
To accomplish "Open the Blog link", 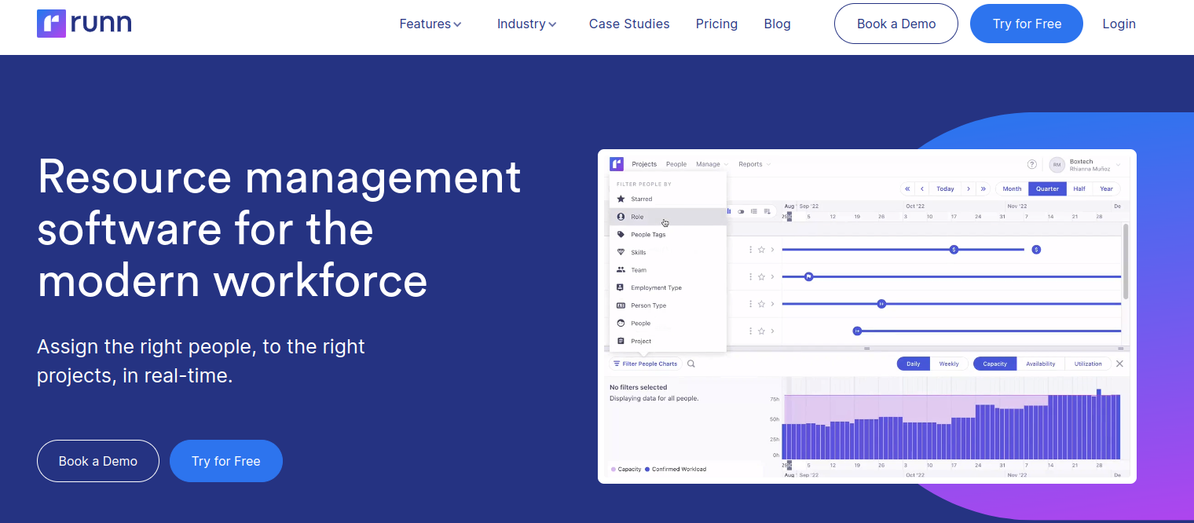I will [777, 24].
